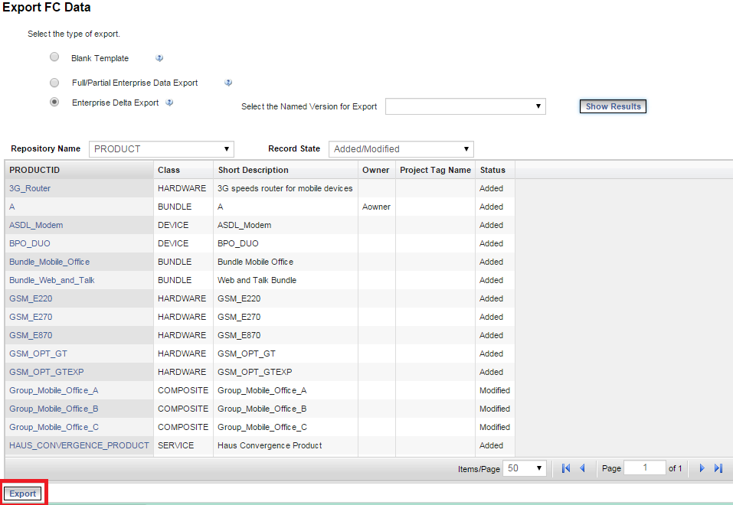Open the GSM_OPT_GT product link

[38, 353]
